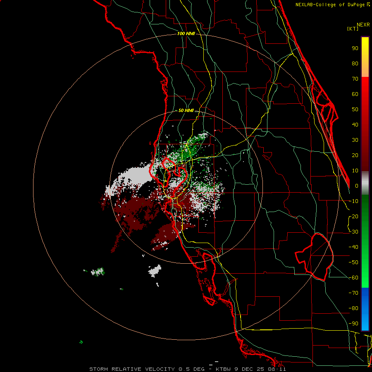Click the -30 knot label on velocity scale
Viewport: 372px width, 372px height.
(x=353, y=232)
